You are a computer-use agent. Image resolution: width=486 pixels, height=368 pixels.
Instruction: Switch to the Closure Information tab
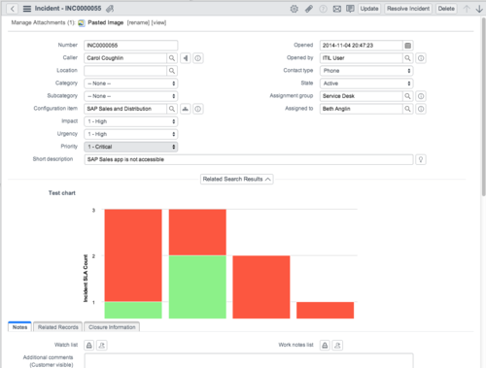point(112,327)
